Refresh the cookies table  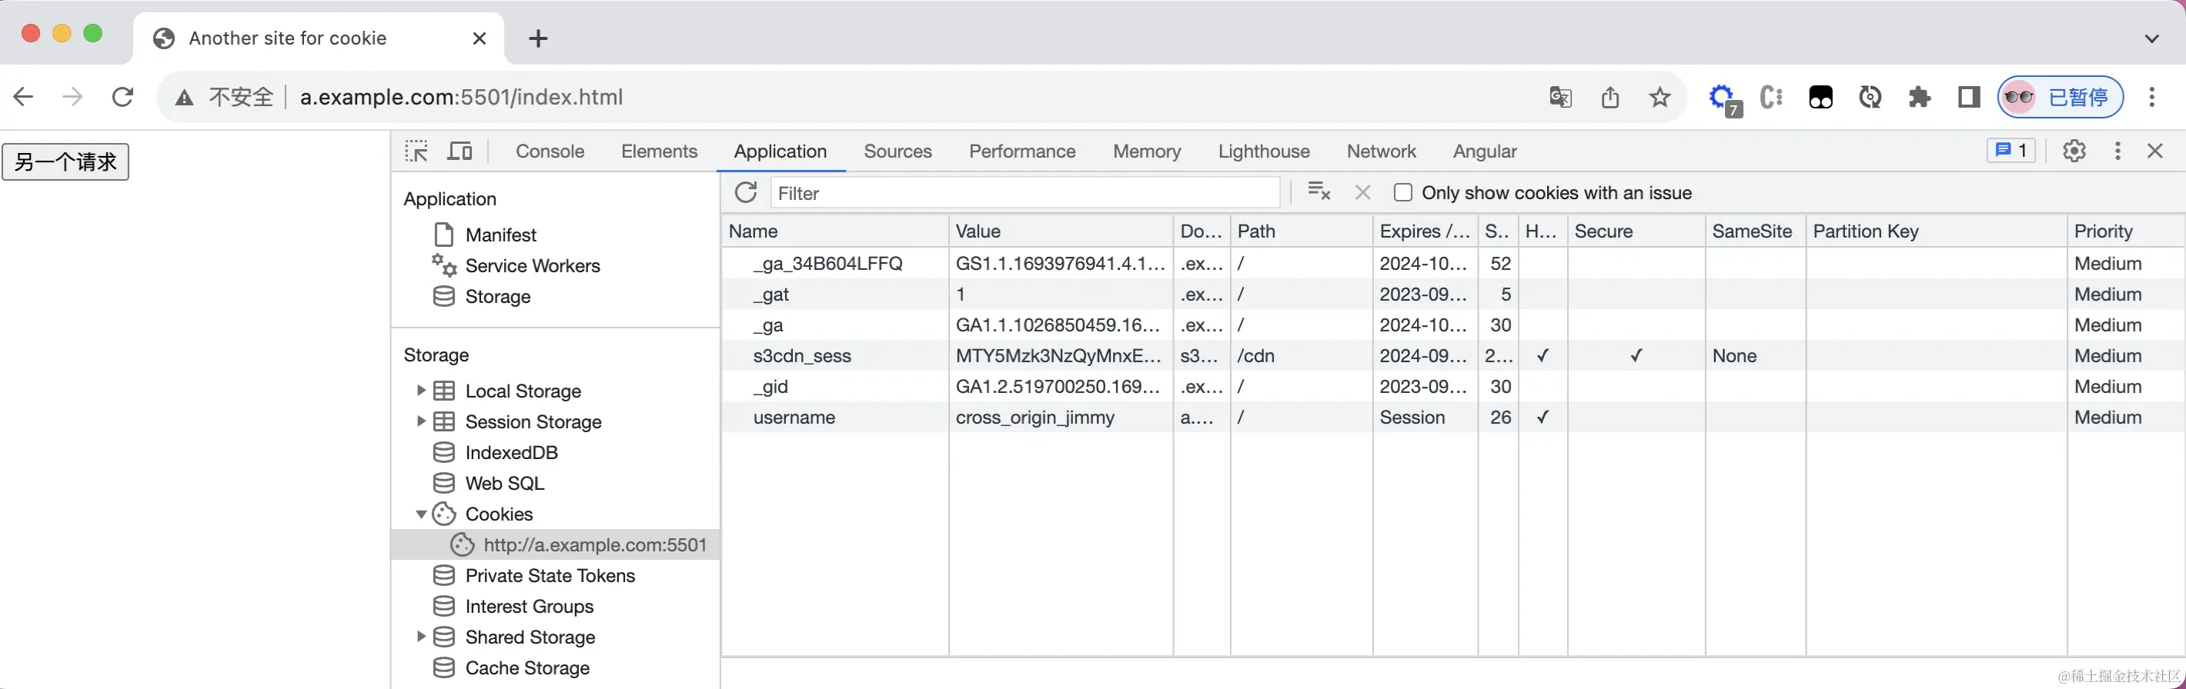tap(746, 192)
